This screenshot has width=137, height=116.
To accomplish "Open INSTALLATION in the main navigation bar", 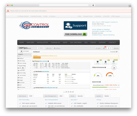I will coord(42,43).
